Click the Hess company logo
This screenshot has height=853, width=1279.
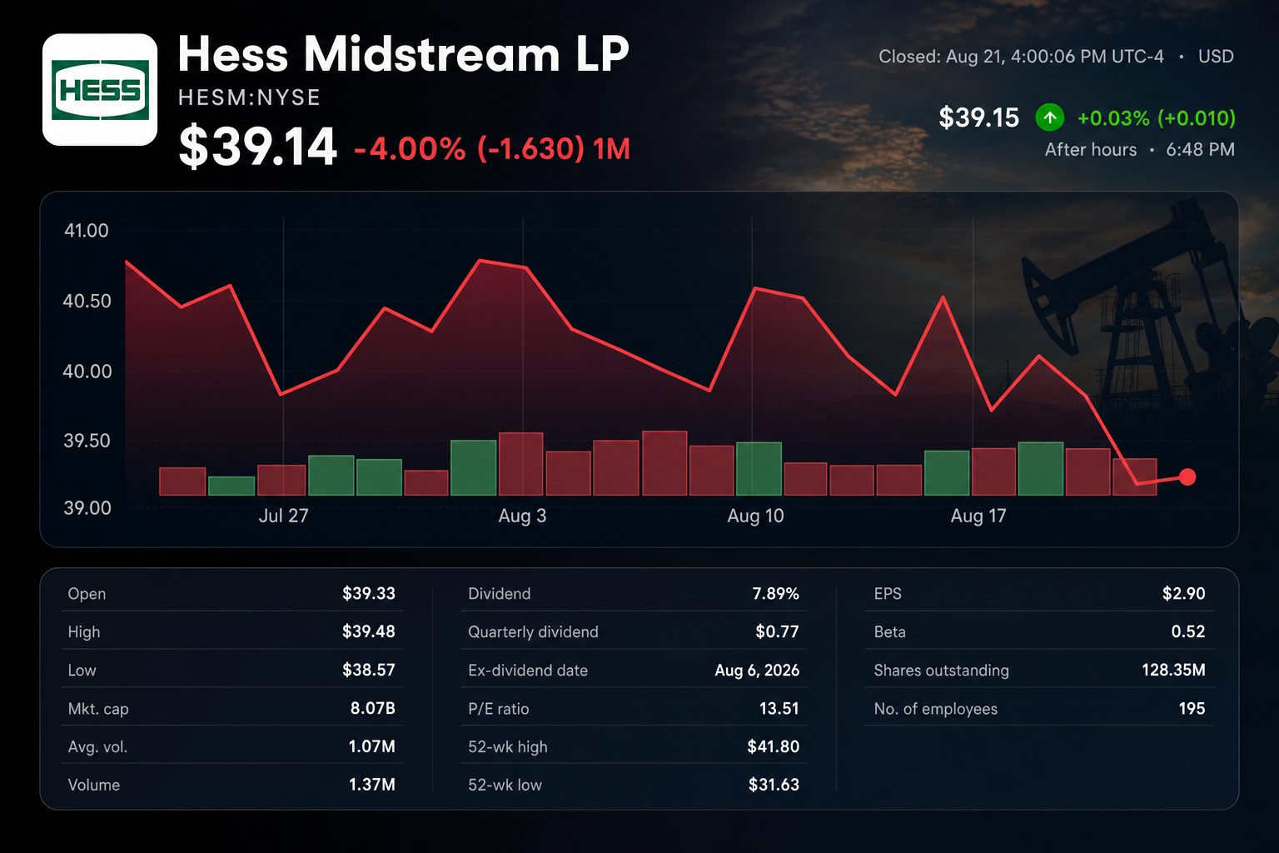point(100,90)
